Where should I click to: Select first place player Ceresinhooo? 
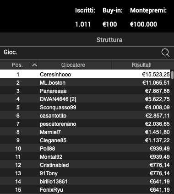tap(85, 75)
